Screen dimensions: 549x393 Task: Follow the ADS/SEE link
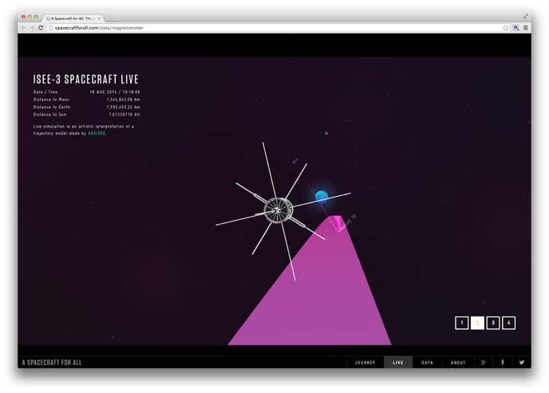97,133
